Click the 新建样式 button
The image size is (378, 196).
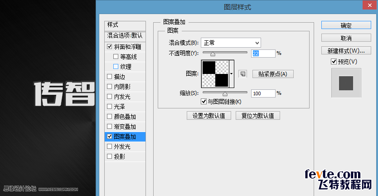tap(346, 51)
